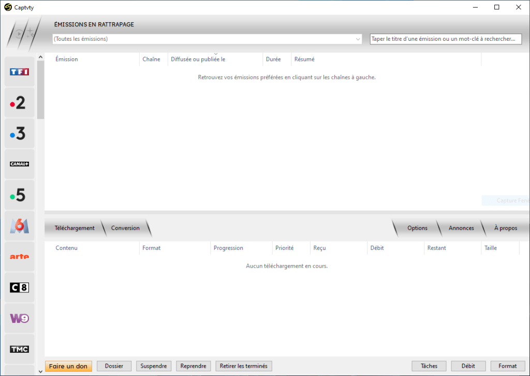Image resolution: width=530 pixels, height=376 pixels.
Task: Click the programme title search field
Action: pos(446,39)
